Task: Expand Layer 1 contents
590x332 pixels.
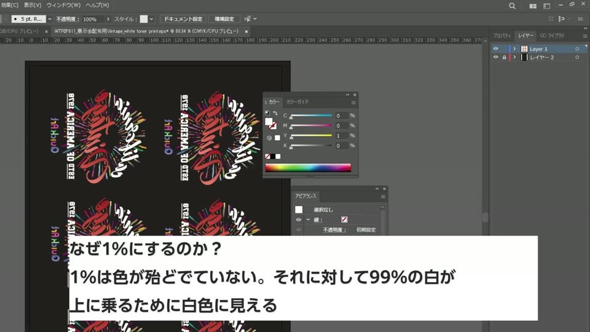Action: pyautogui.click(x=514, y=49)
